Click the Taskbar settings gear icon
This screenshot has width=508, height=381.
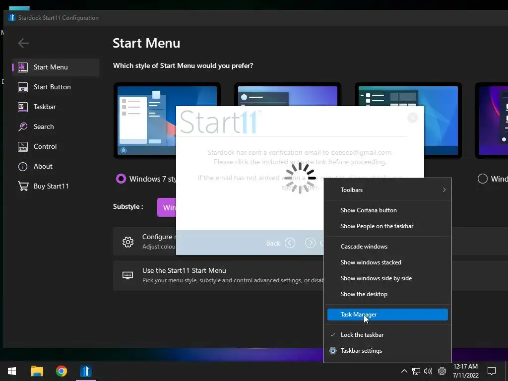tap(333, 351)
